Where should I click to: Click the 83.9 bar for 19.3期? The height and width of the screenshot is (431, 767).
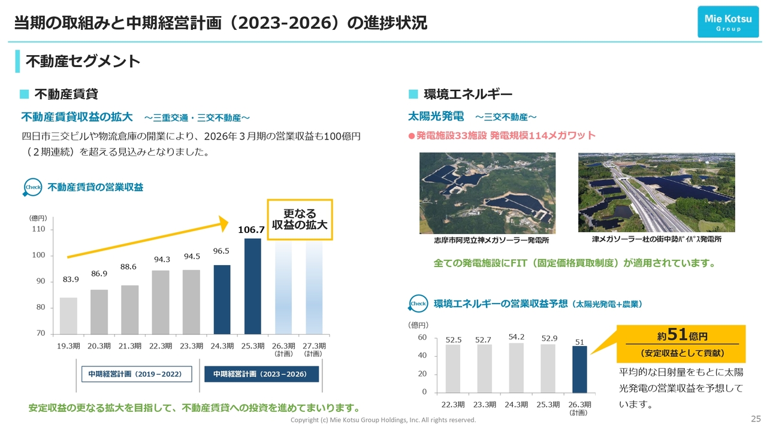[68, 315]
